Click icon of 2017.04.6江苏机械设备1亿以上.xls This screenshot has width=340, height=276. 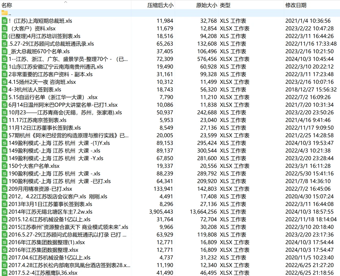[5, 258]
